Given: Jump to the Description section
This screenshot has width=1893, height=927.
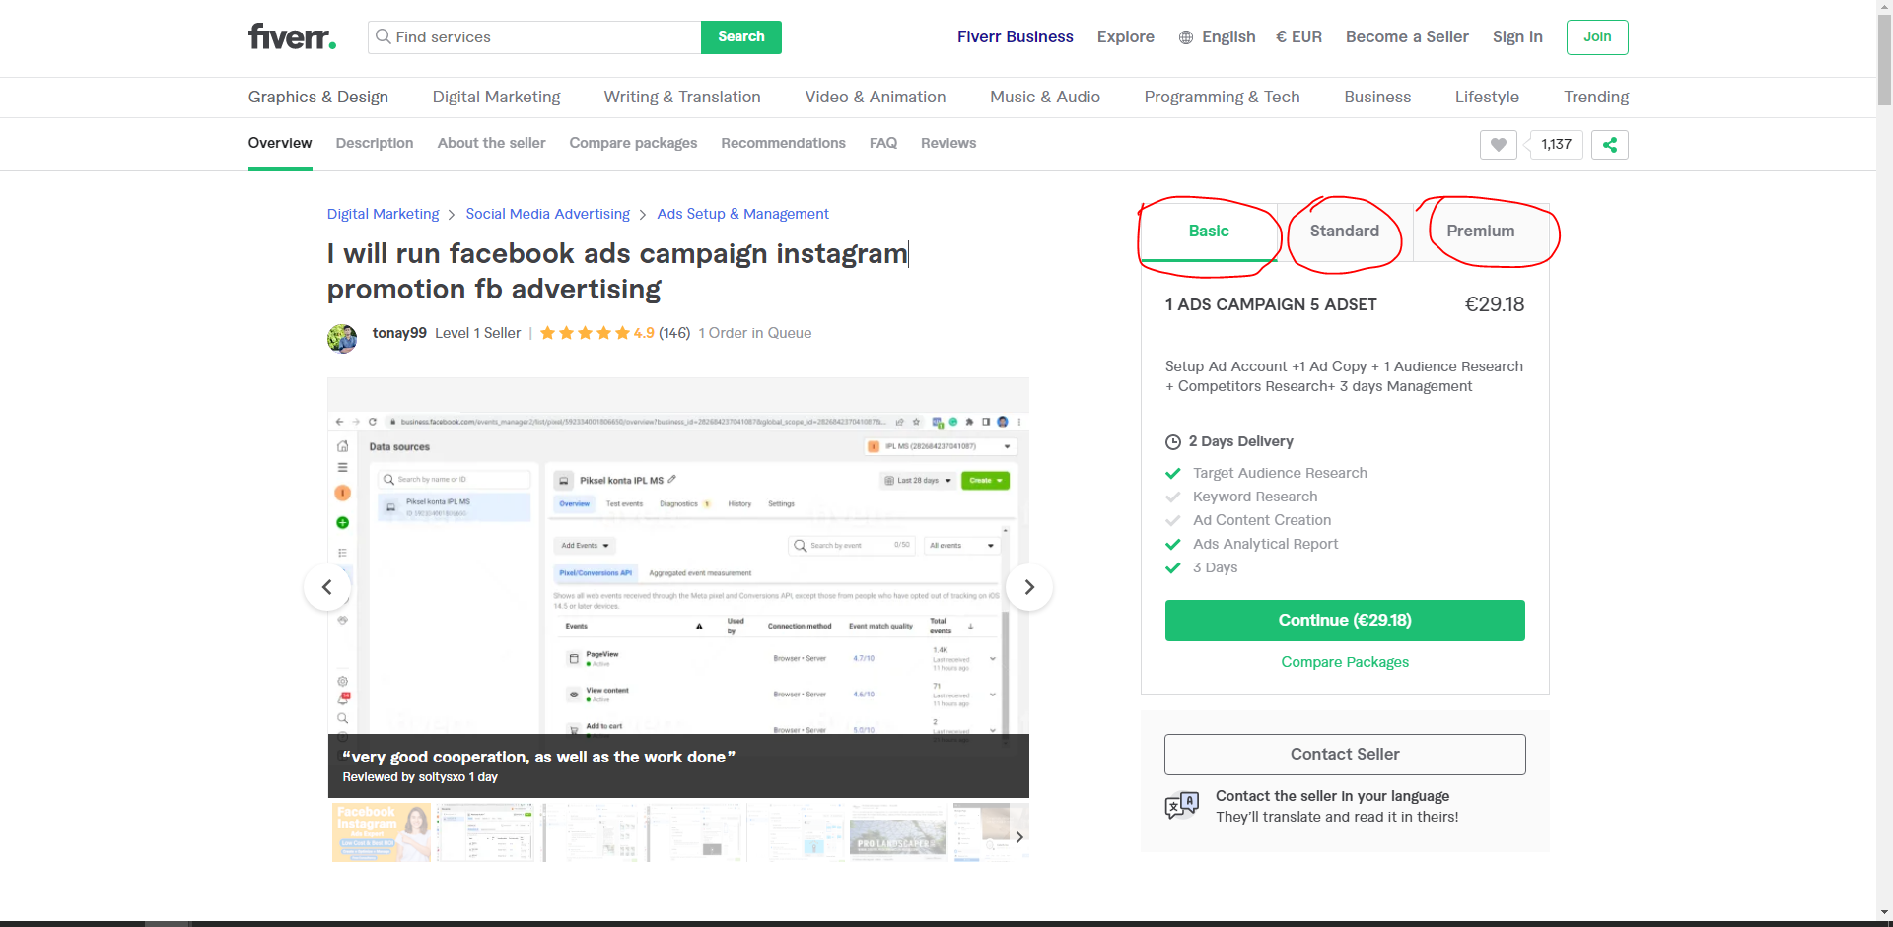Looking at the screenshot, I should coord(375,143).
